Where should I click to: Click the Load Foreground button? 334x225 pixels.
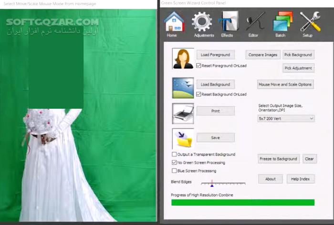point(216,55)
